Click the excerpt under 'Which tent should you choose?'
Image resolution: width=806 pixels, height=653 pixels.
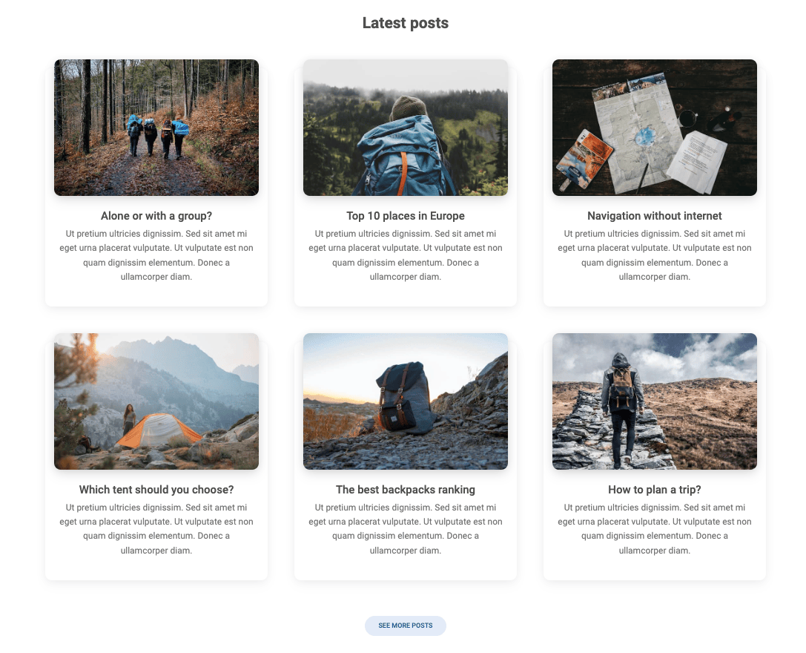(156, 529)
